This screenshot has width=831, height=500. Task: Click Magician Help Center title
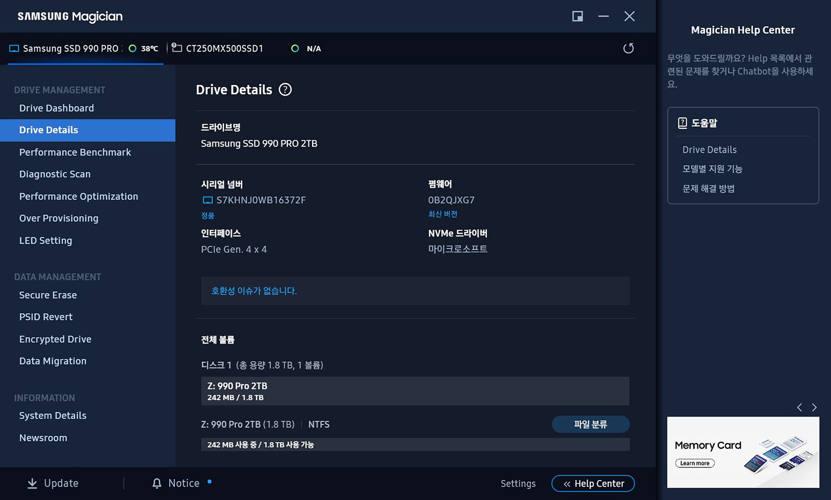pos(743,30)
